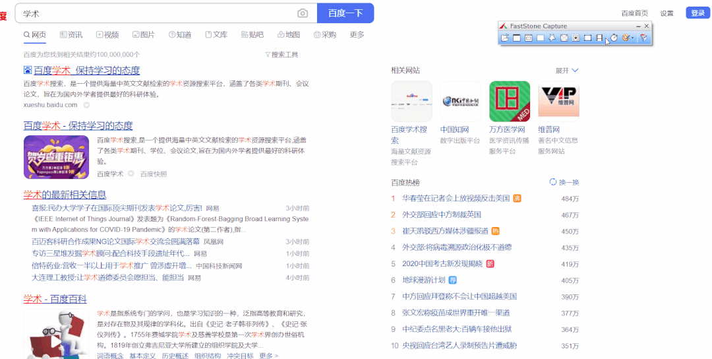The image size is (712, 359).
Task: Open the 历史概述 sub-link under 百度百科
Action: point(175,356)
